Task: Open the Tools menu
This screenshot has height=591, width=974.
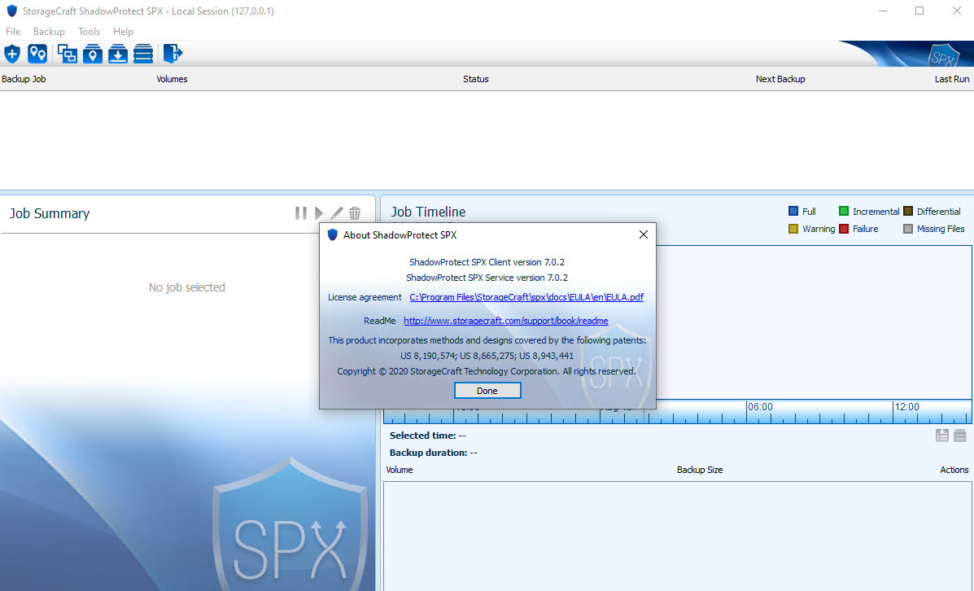Action: point(90,32)
